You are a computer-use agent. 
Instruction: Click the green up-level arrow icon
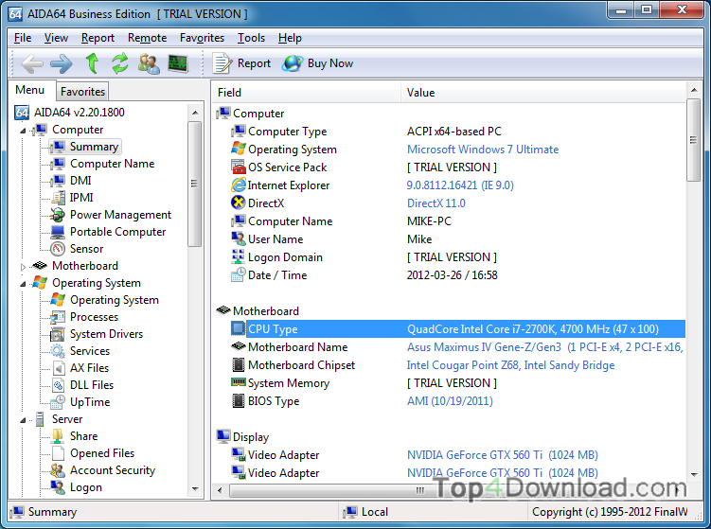(93, 63)
